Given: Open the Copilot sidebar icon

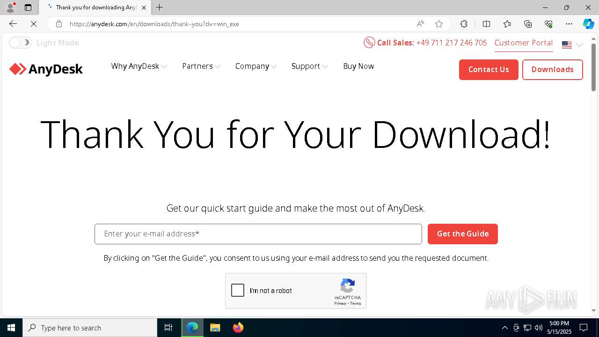Looking at the screenshot, I should [588, 24].
